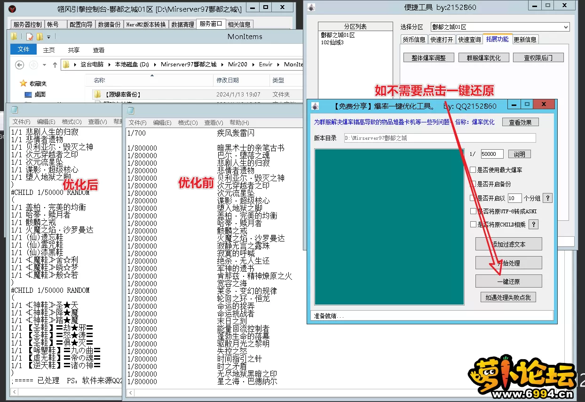Viewport: 585px width, 402px height.
Task: Open the quick access toolbar customize dropdown
Action: coord(49,37)
